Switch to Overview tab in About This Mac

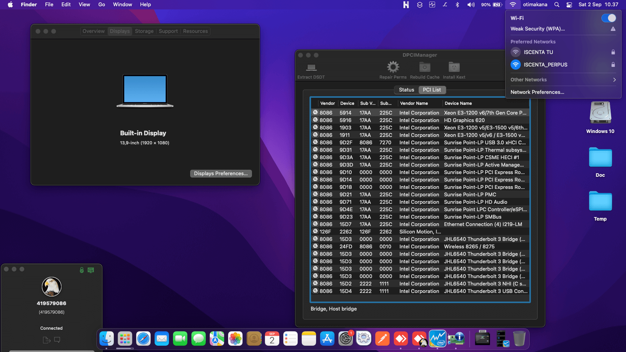pos(94,31)
